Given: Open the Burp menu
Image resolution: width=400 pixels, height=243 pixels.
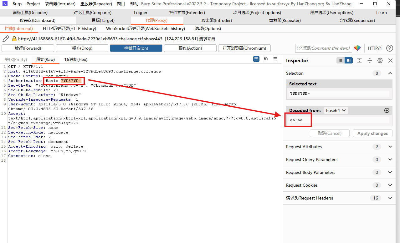Looking at the screenshot, I should tap(17, 4).
